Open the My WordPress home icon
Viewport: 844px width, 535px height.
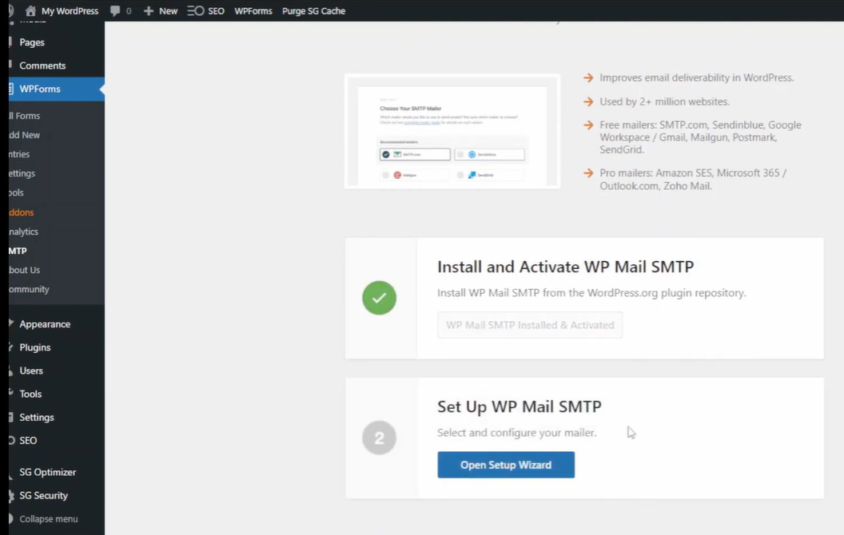point(30,10)
